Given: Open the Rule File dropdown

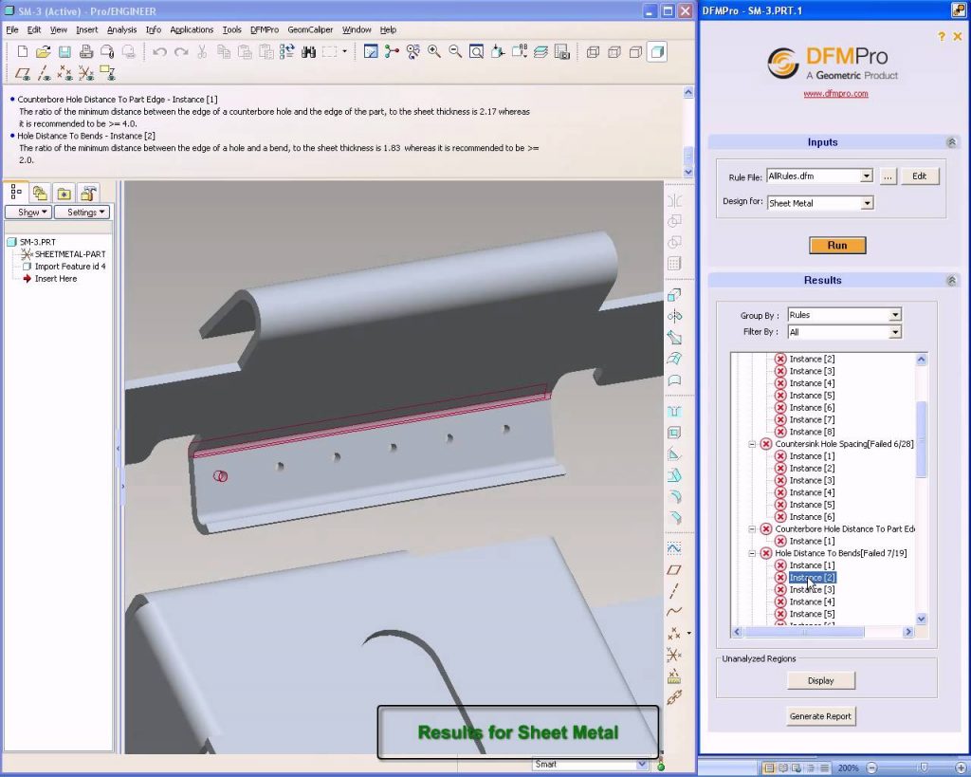Looking at the screenshot, I should pos(867,176).
